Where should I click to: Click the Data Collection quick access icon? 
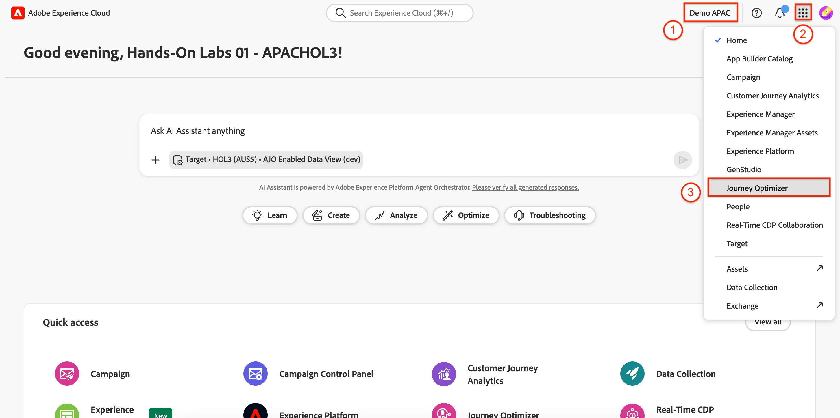pos(632,374)
